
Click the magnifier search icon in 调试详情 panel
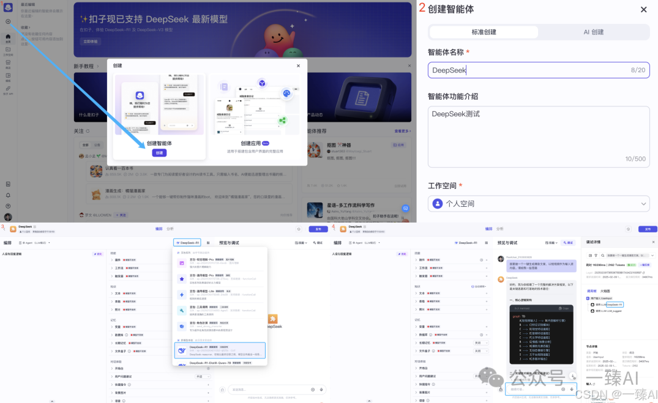(x=602, y=256)
